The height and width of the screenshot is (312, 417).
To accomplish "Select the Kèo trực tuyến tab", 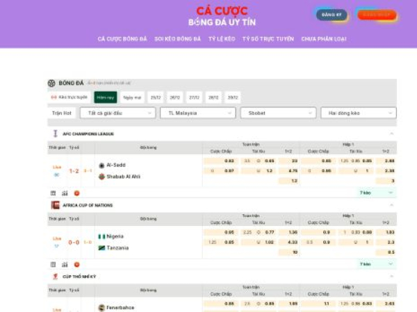I will point(69,97).
